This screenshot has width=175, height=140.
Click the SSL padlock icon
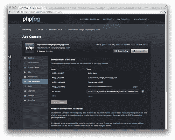25,72
